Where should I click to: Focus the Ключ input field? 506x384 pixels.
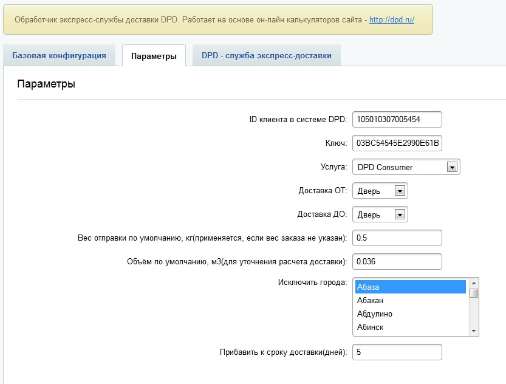point(397,143)
